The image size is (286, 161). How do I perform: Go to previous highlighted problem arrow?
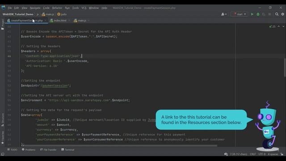click(278, 27)
